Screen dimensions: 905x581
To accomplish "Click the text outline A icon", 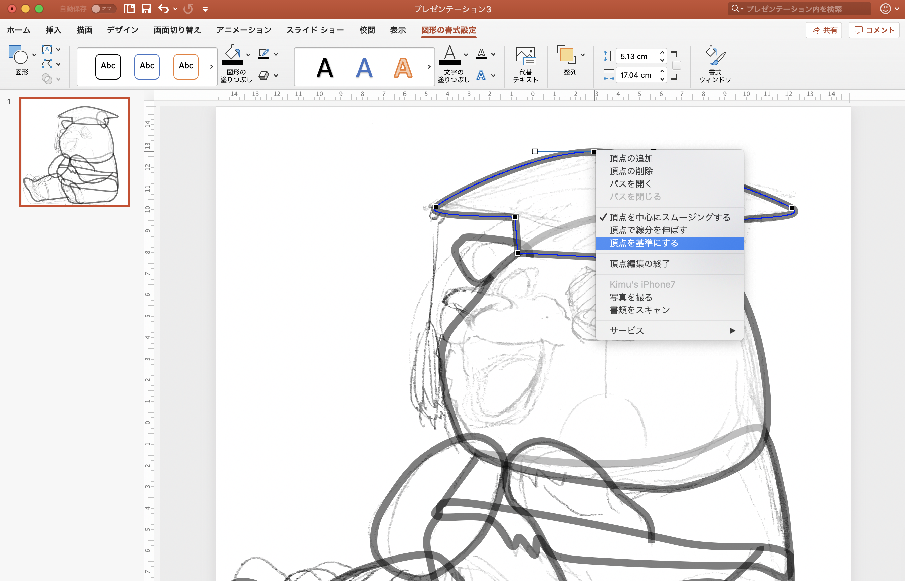I will 481,54.
